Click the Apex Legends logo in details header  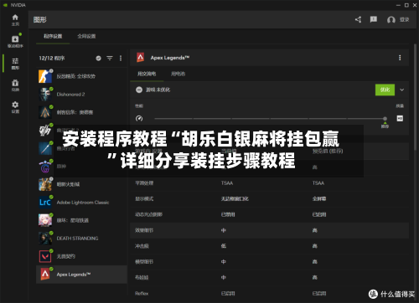[141, 58]
